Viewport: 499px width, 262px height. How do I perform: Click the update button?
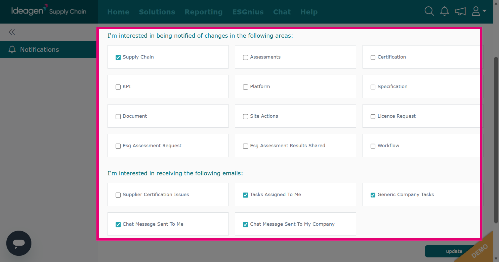(x=454, y=251)
